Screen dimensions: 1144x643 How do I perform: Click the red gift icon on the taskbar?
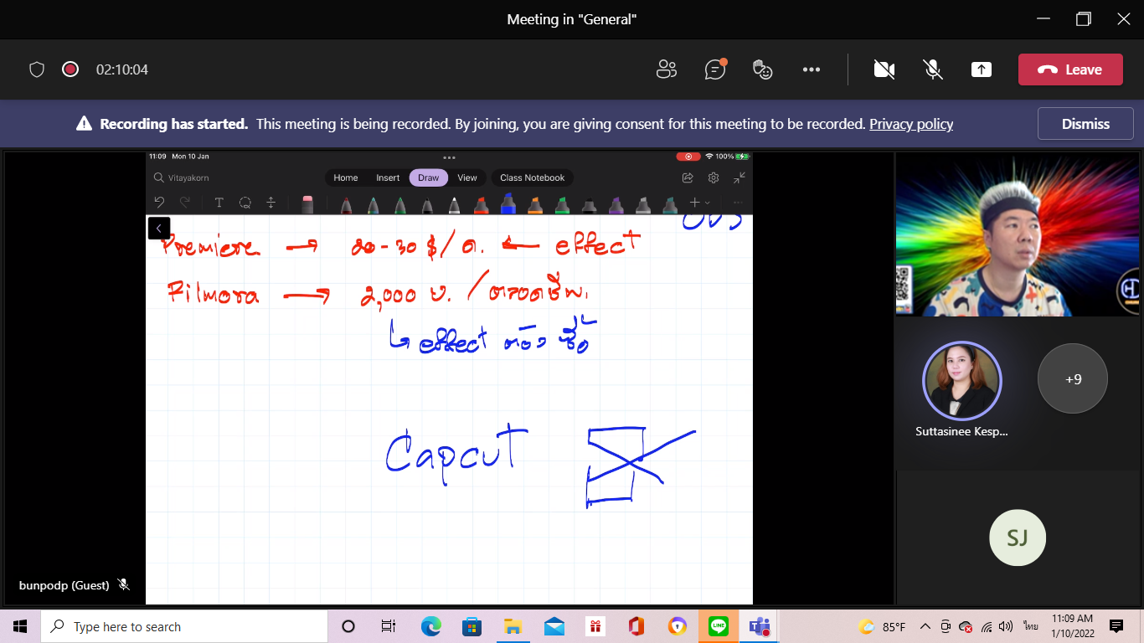pos(595,626)
